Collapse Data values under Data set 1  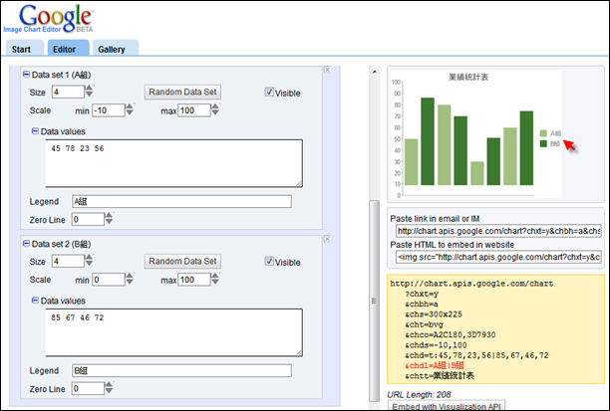click(x=35, y=131)
